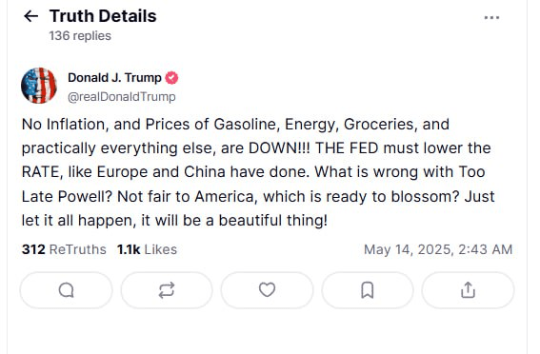This screenshot has height=354, width=540.
Task: ReTruth this post with the arrows icon
Action: [167, 290]
